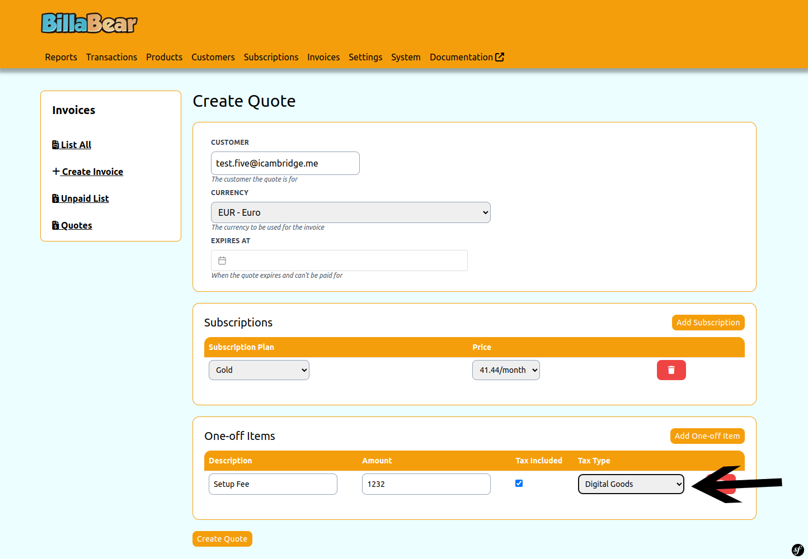Delete the Gold subscription row

tap(671, 370)
